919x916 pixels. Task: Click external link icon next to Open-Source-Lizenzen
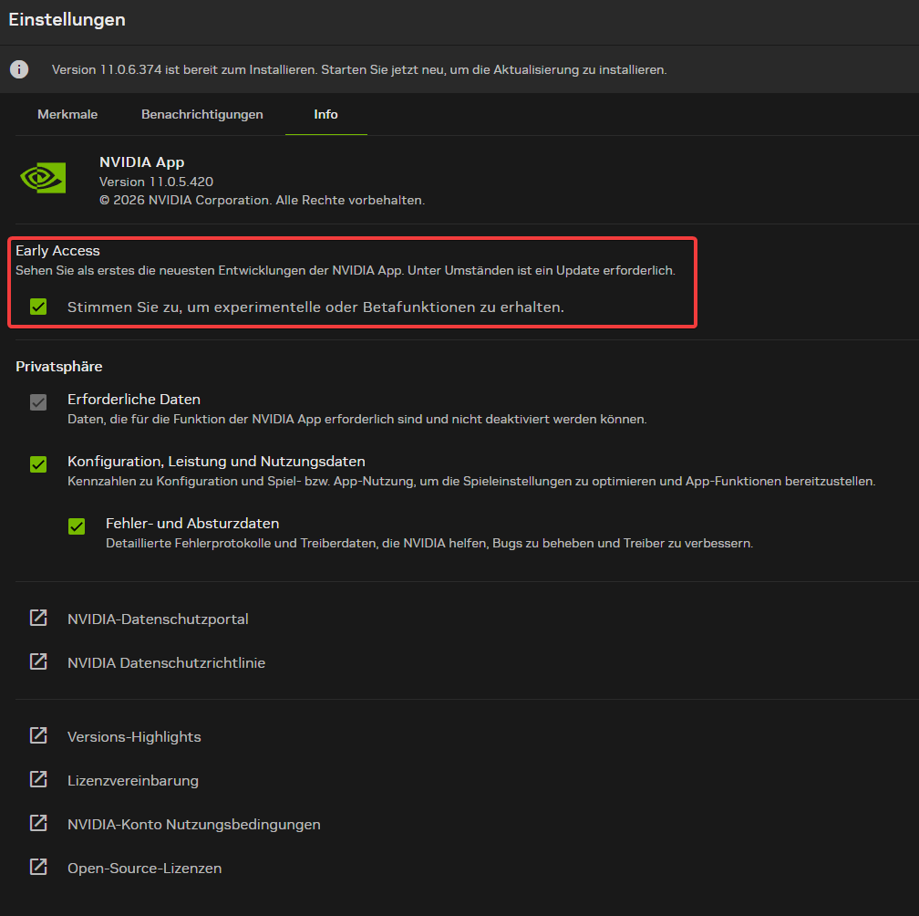tap(38, 868)
